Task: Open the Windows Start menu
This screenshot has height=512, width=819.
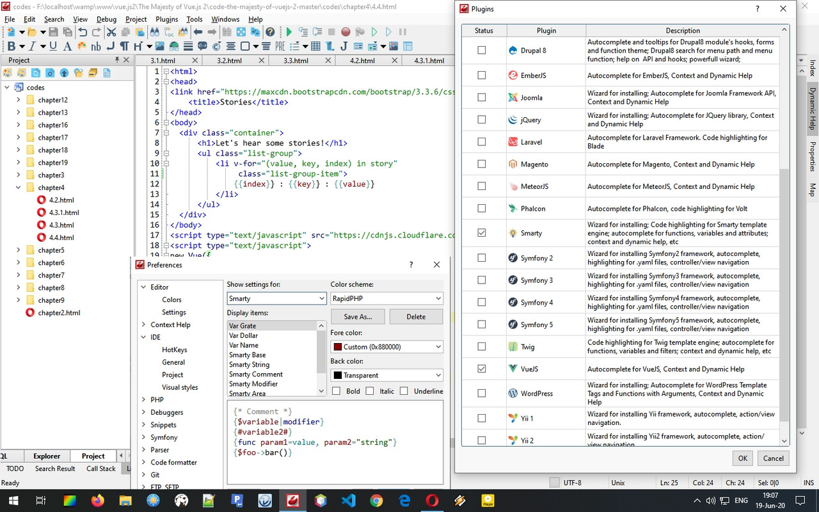Action: [x=13, y=500]
